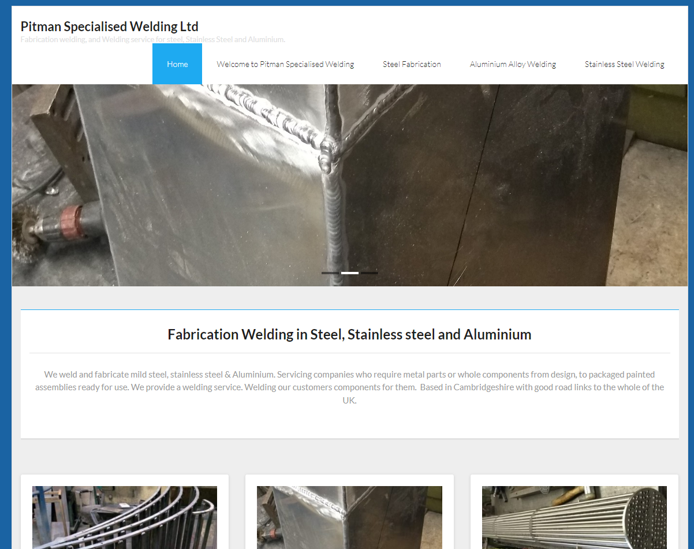Image resolution: width=694 pixels, height=549 pixels.
Task: Open the stainless steel tube bundle thumbnail
Action: (574, 517)
